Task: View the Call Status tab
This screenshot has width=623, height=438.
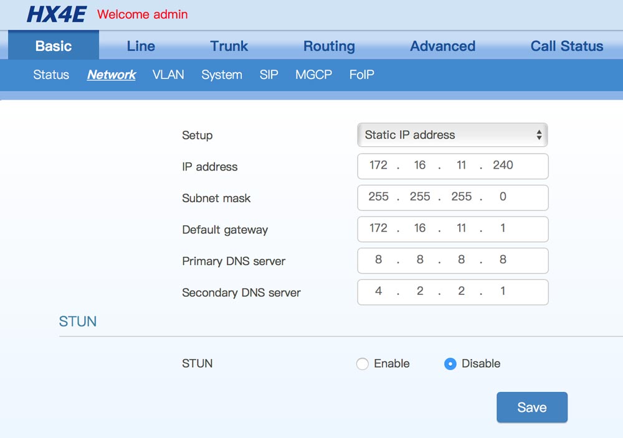Action: [x=566, y=46]
